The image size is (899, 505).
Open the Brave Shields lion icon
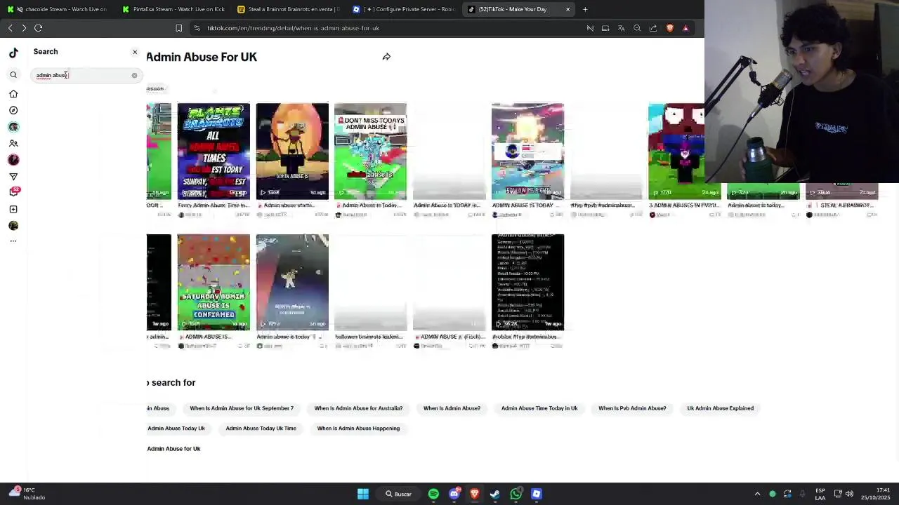point(669,28)
